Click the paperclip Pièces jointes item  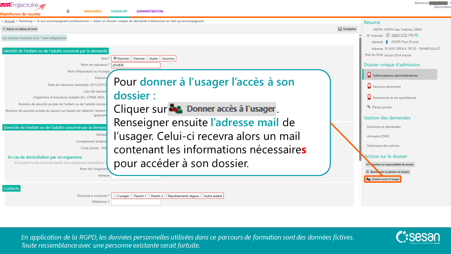pyautogui.click(x=379, y=107)
